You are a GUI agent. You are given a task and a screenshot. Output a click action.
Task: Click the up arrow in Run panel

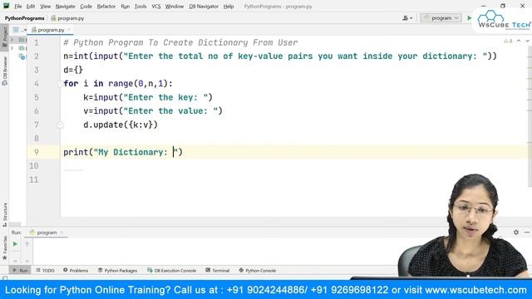27,243
